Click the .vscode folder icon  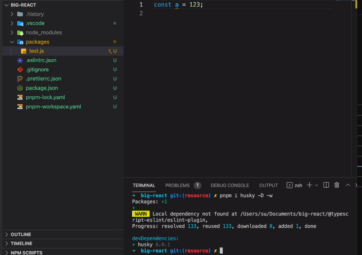pos(20,23)
